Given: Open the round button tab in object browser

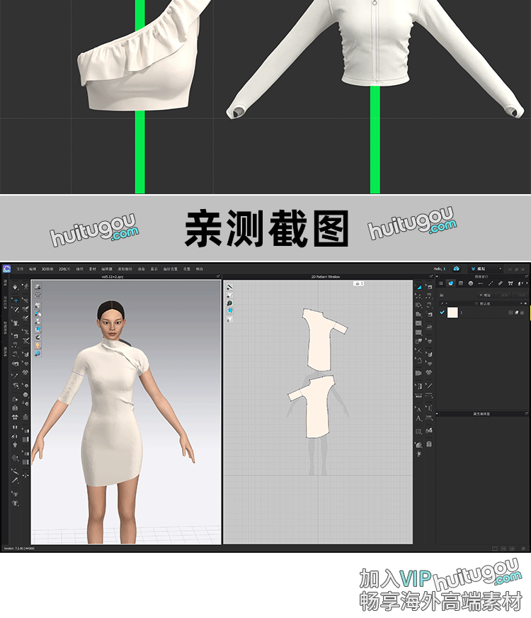Looking at the screenshot, I should coord(470,283).
